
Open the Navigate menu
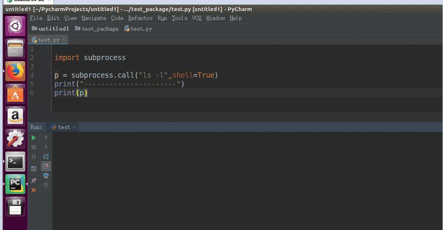pyautogui.click(x=94, y=18)
